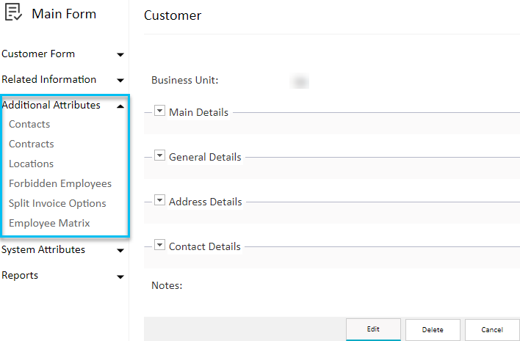520x341 pixels.
Task: Toggle the Contact Details section dropdown
Action: [159, 245]
